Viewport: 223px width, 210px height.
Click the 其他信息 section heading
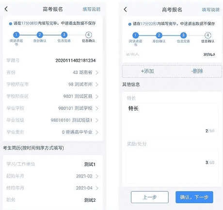[x=131, y=84]
